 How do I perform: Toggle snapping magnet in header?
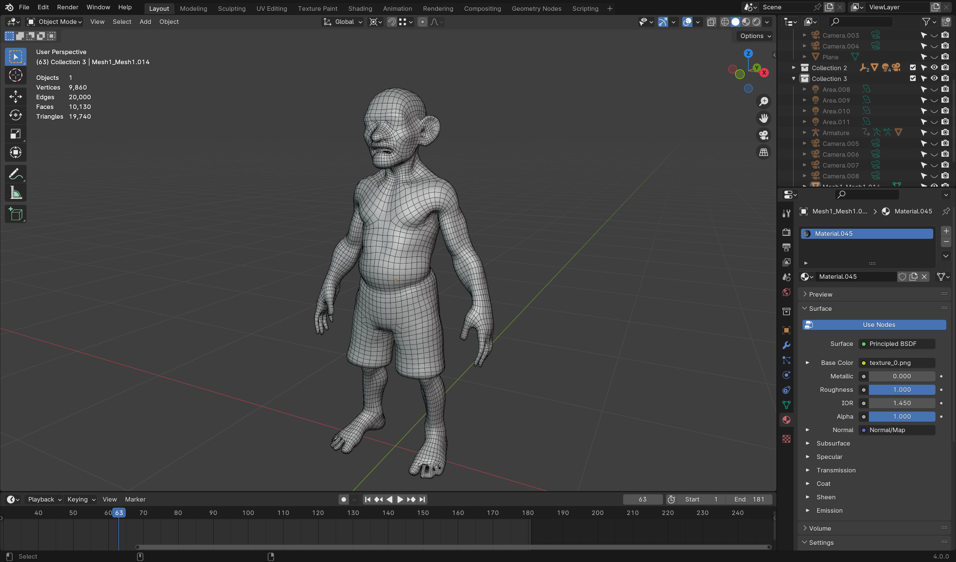[391, 22]
